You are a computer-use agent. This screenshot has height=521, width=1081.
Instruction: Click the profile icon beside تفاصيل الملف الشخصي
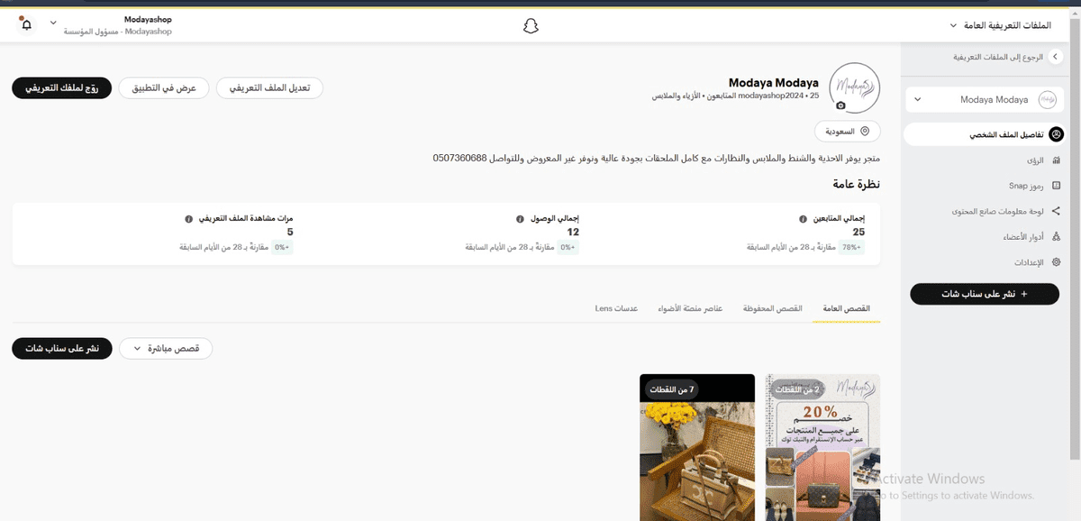click(x=1057, y=134)
